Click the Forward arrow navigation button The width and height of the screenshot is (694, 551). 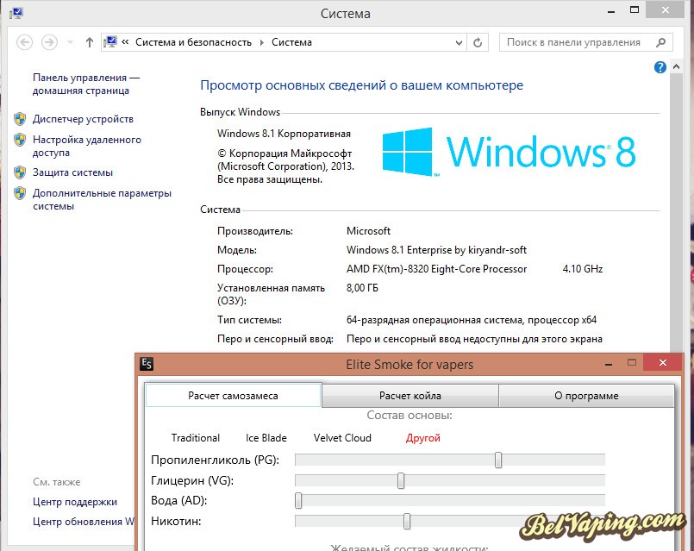49,42
